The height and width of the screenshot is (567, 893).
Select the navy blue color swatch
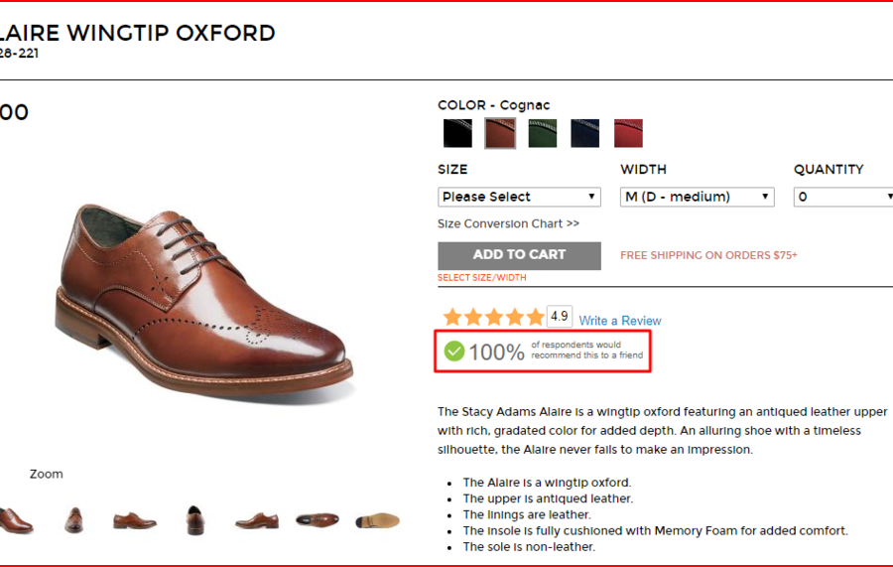[585, 133]
